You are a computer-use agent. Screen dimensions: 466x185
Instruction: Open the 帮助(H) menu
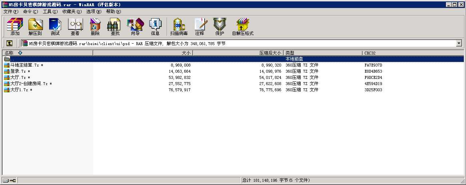pyautogui.click(x=114, y=12)
